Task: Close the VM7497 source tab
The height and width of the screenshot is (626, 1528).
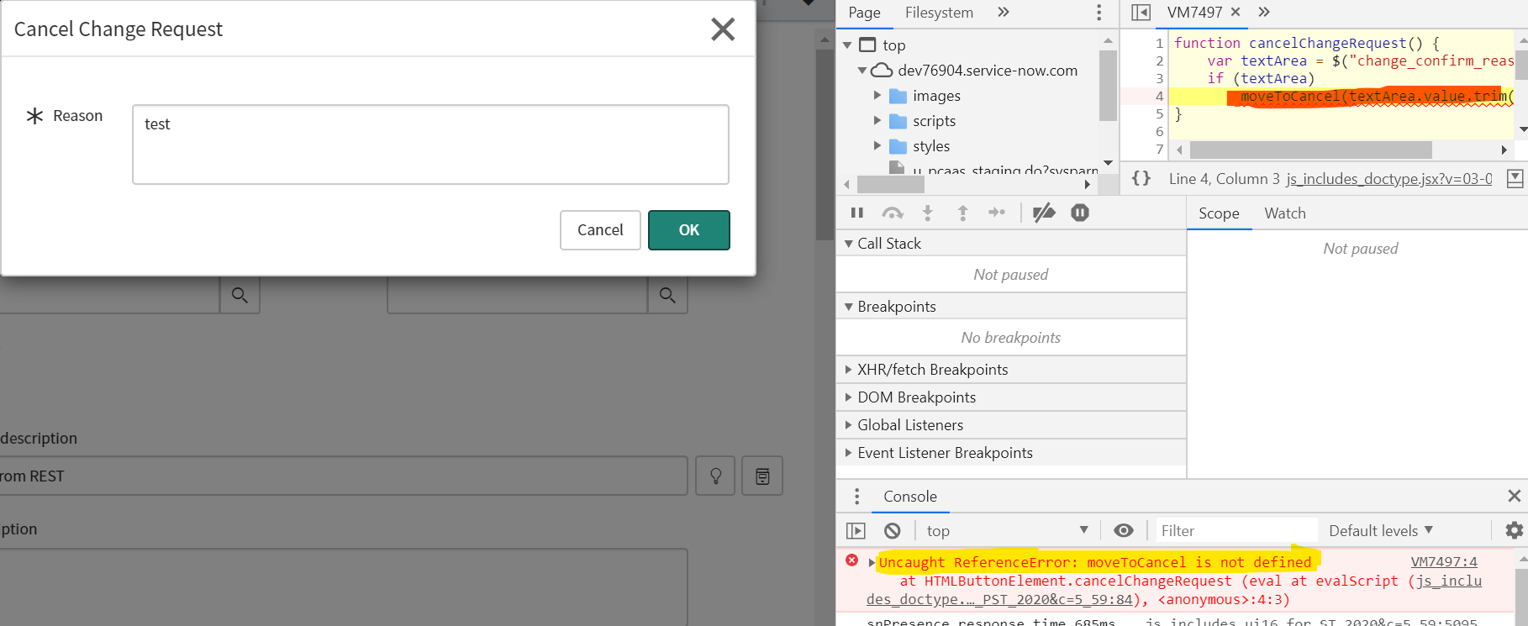Action: (1236, 12)
